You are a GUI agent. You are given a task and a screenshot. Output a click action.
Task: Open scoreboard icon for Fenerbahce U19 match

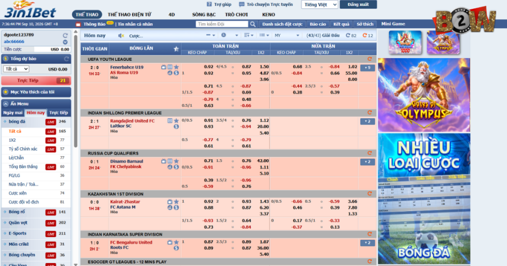(x=170, y=67)
